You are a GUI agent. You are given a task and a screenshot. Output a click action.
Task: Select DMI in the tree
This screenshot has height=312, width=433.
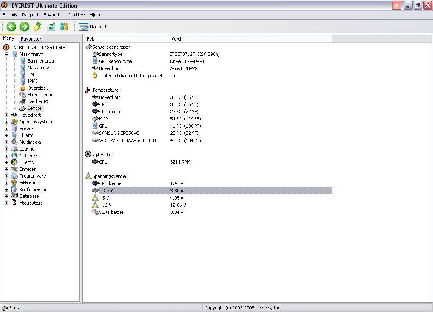click(31, 74)
